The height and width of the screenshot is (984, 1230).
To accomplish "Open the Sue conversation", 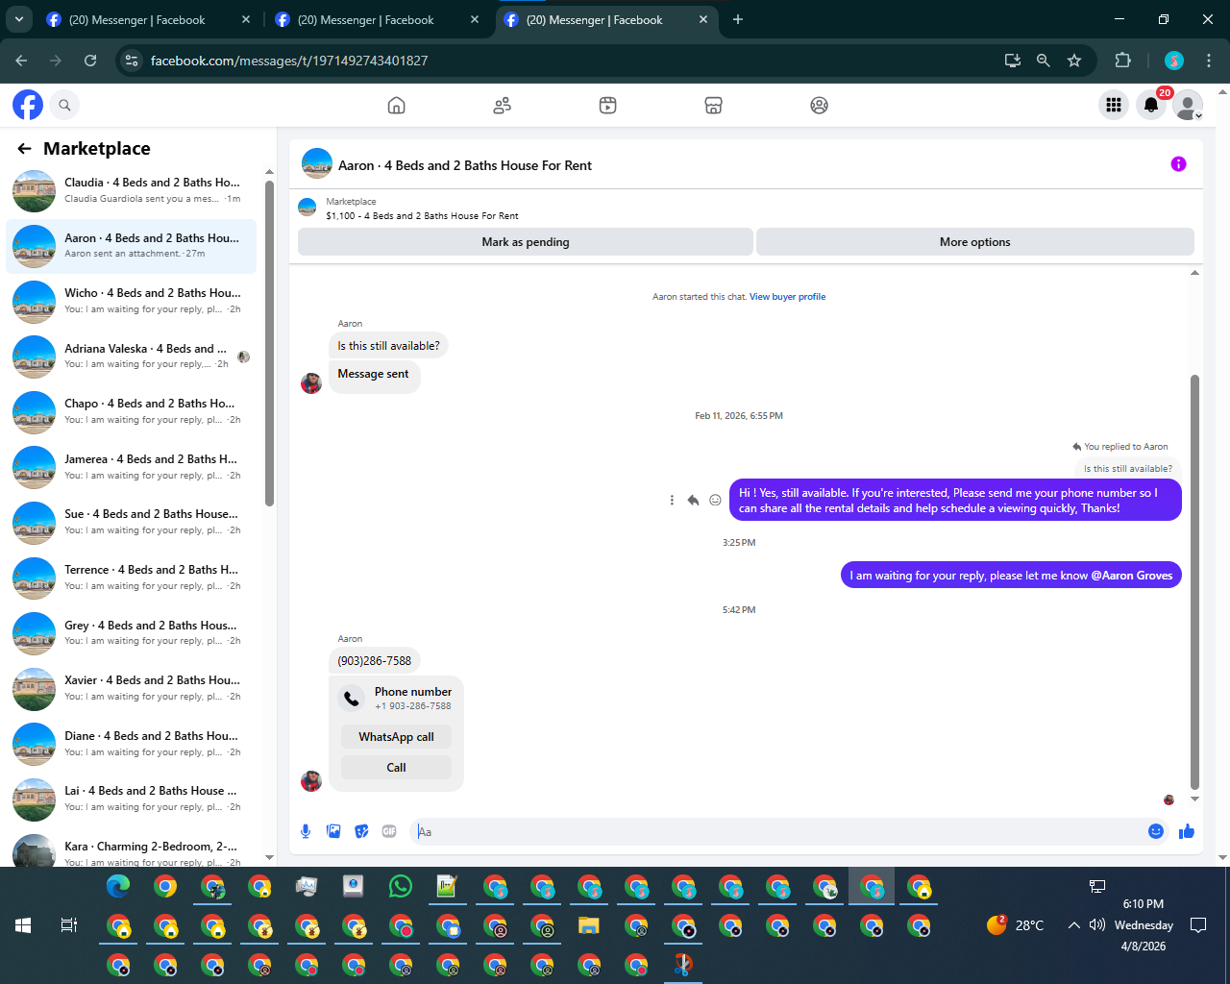I will pos(132,522).
